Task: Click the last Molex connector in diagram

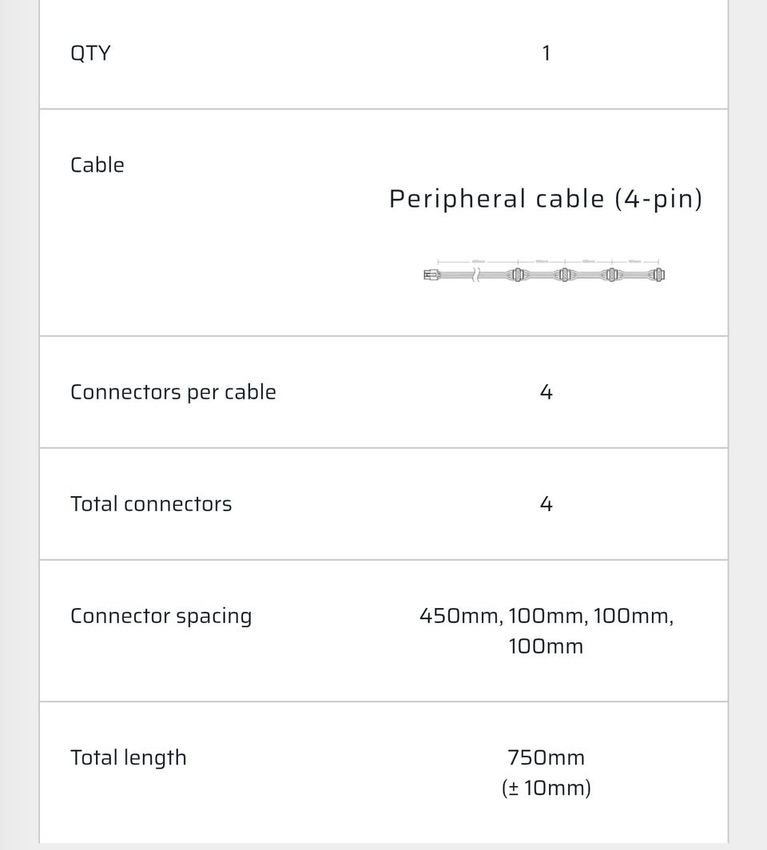Action: [x=658, y=275]
